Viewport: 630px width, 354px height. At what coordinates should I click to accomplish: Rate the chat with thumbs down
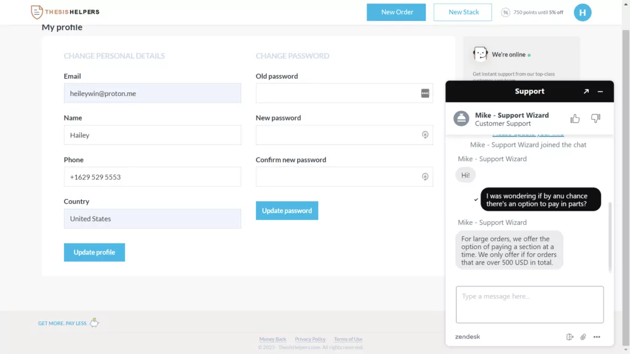point(596,119)
